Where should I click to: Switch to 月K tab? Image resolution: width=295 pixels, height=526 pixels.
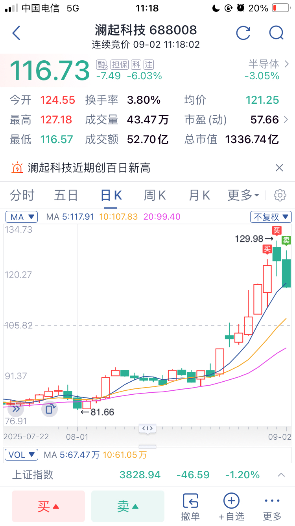pyautogui.click(x=199, y=195)
